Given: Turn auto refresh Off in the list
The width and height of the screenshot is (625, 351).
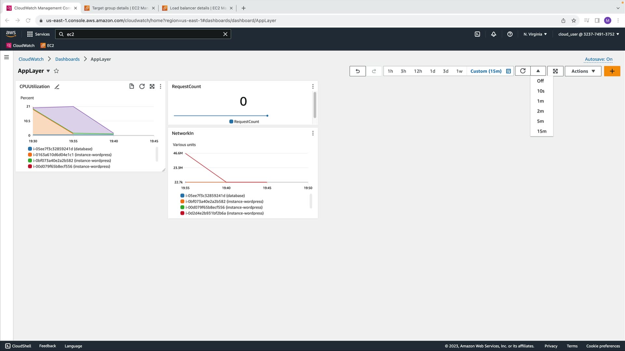Looking at the screenshot, I should pos(540,81).
